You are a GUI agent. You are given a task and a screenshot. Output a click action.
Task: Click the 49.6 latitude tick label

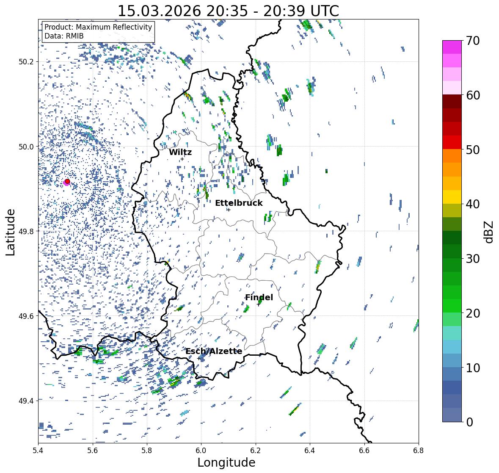coord(26,316)
